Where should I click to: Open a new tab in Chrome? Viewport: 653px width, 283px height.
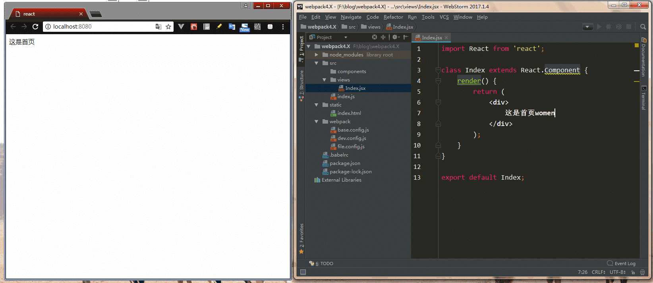[96, 15]
